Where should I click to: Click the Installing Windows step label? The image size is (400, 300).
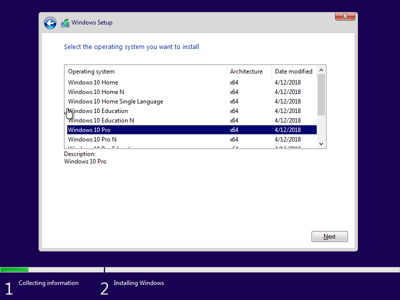point(139,283)
